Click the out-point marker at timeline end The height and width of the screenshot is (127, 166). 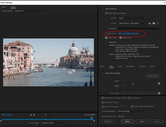point(94,121)
